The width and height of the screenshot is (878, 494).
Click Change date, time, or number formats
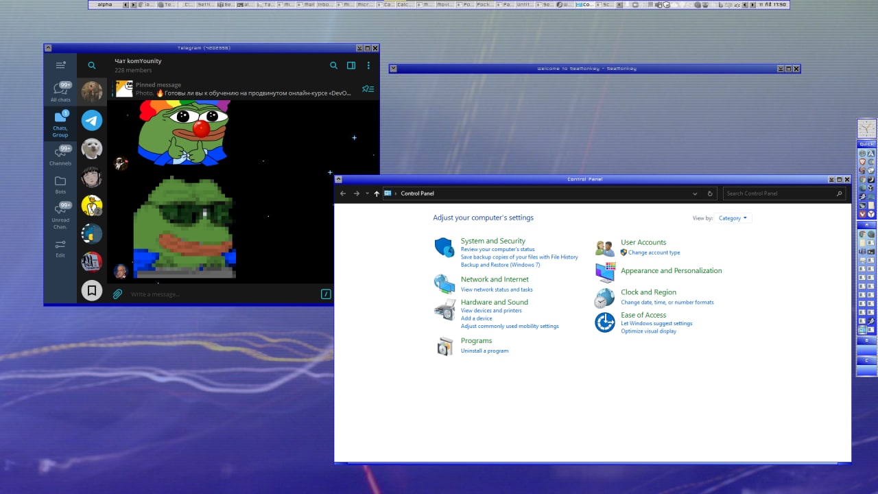pyautogui.click(x=667, y=302)
